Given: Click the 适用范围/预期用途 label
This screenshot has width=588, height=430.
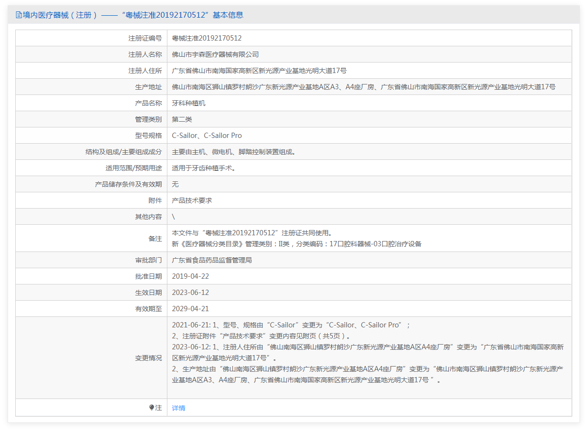Looking at the screenshot, I should (x=134, y=168).
